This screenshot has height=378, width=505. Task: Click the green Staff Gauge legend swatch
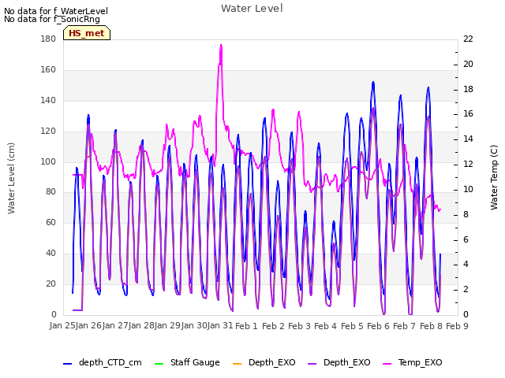coord(159,364)
